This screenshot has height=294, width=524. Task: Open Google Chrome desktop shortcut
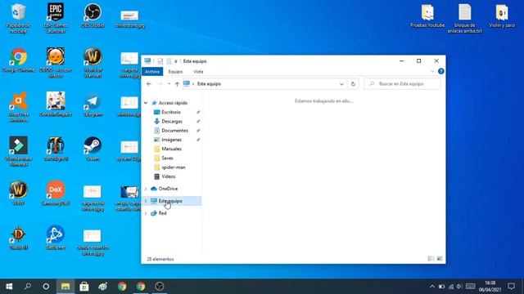18,60
